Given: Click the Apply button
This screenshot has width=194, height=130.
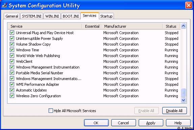Looking at the screenshot, I should pos(151,123).
